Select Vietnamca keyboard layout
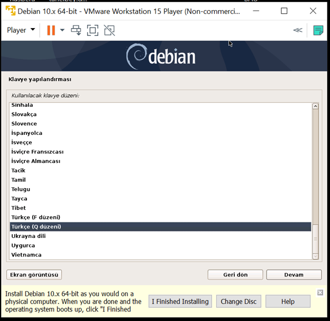Viewport: 330px width, 321px height. [x=160, y=255]
